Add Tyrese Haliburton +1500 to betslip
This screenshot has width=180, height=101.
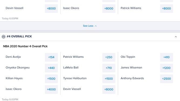(109, 79)
